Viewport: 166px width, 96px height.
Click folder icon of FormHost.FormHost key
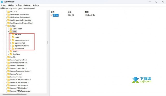[x=9, y=60]
